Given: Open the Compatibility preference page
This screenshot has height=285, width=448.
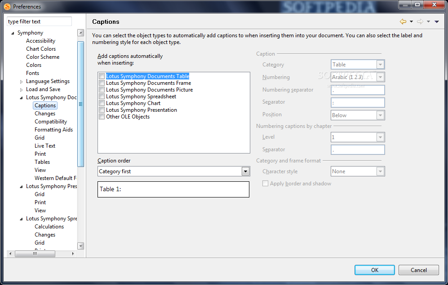Looking at the screenshot, I should pyautogui.click(x=51, y=122).
